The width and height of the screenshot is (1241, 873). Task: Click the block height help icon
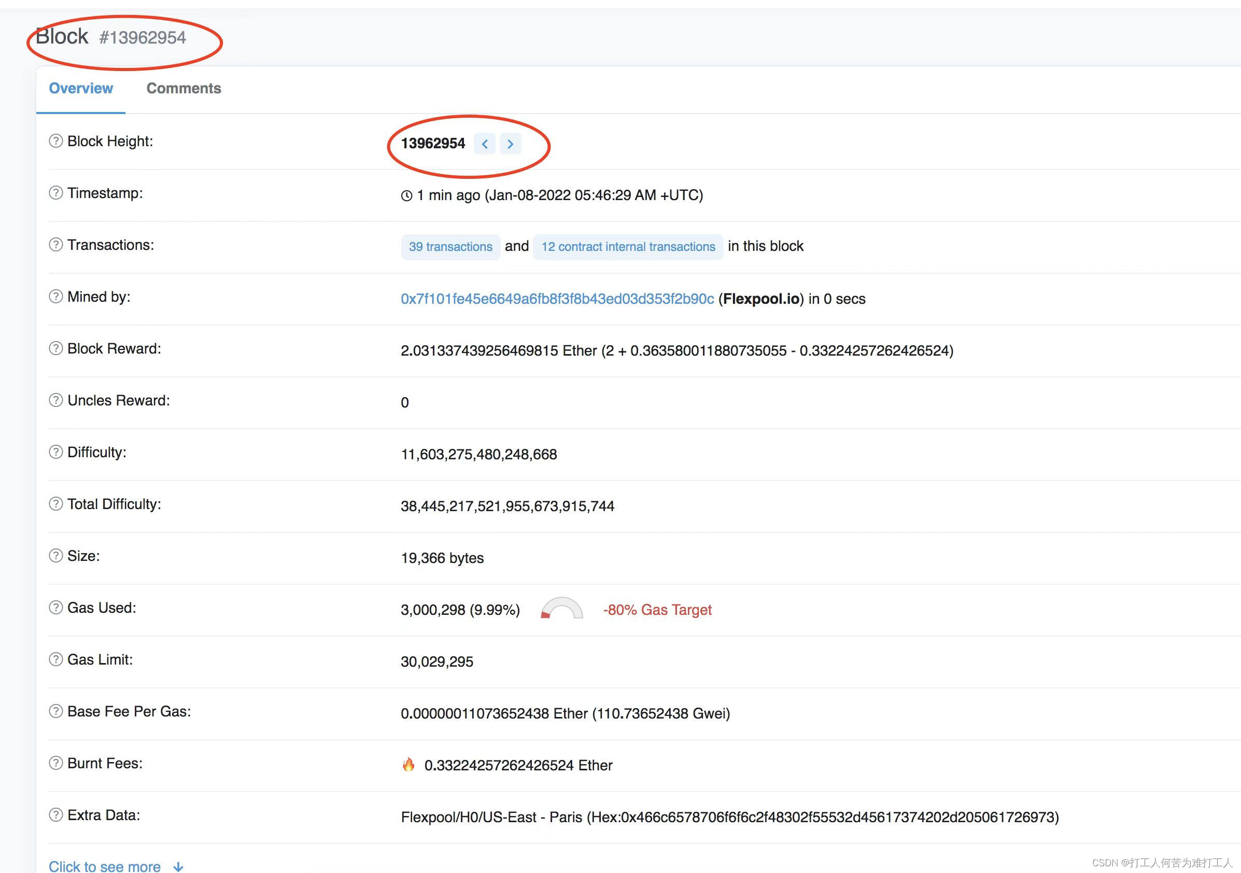(x=54, y=142)
